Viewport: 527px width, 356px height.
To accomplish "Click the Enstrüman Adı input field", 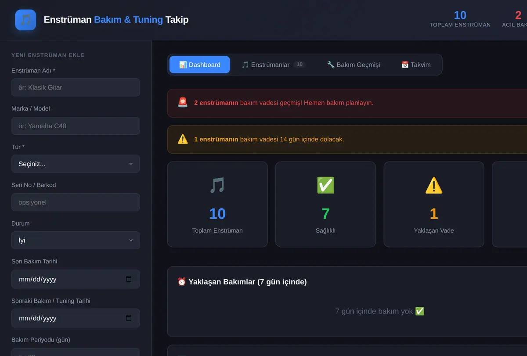I will (76, 87).
